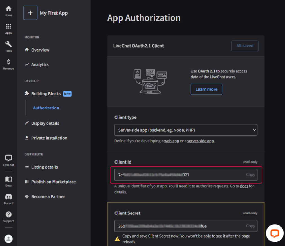
Task: Click the user profile avatar icon
Action: (8, 239)
